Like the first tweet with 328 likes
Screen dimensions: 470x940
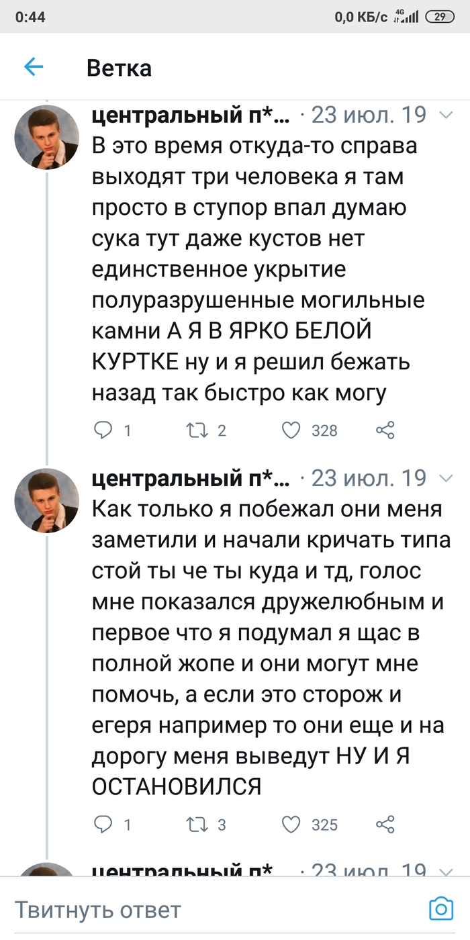point(291,430)
